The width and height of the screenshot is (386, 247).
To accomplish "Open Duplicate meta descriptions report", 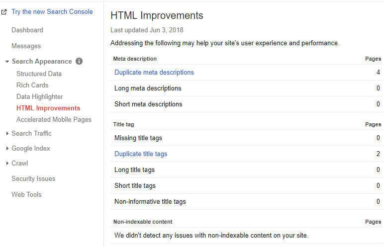I will (154, 73).
